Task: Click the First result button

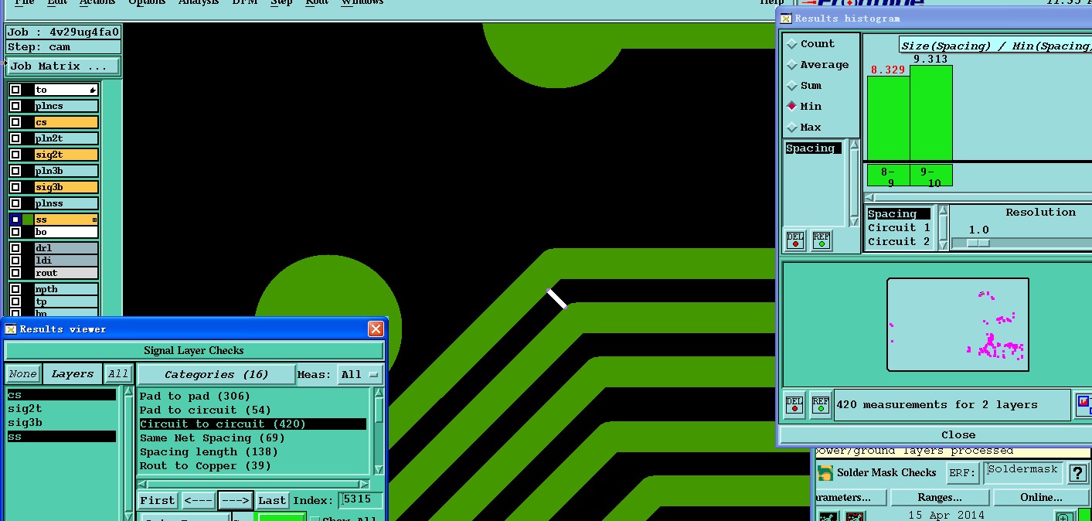Action: pos(158,501)
